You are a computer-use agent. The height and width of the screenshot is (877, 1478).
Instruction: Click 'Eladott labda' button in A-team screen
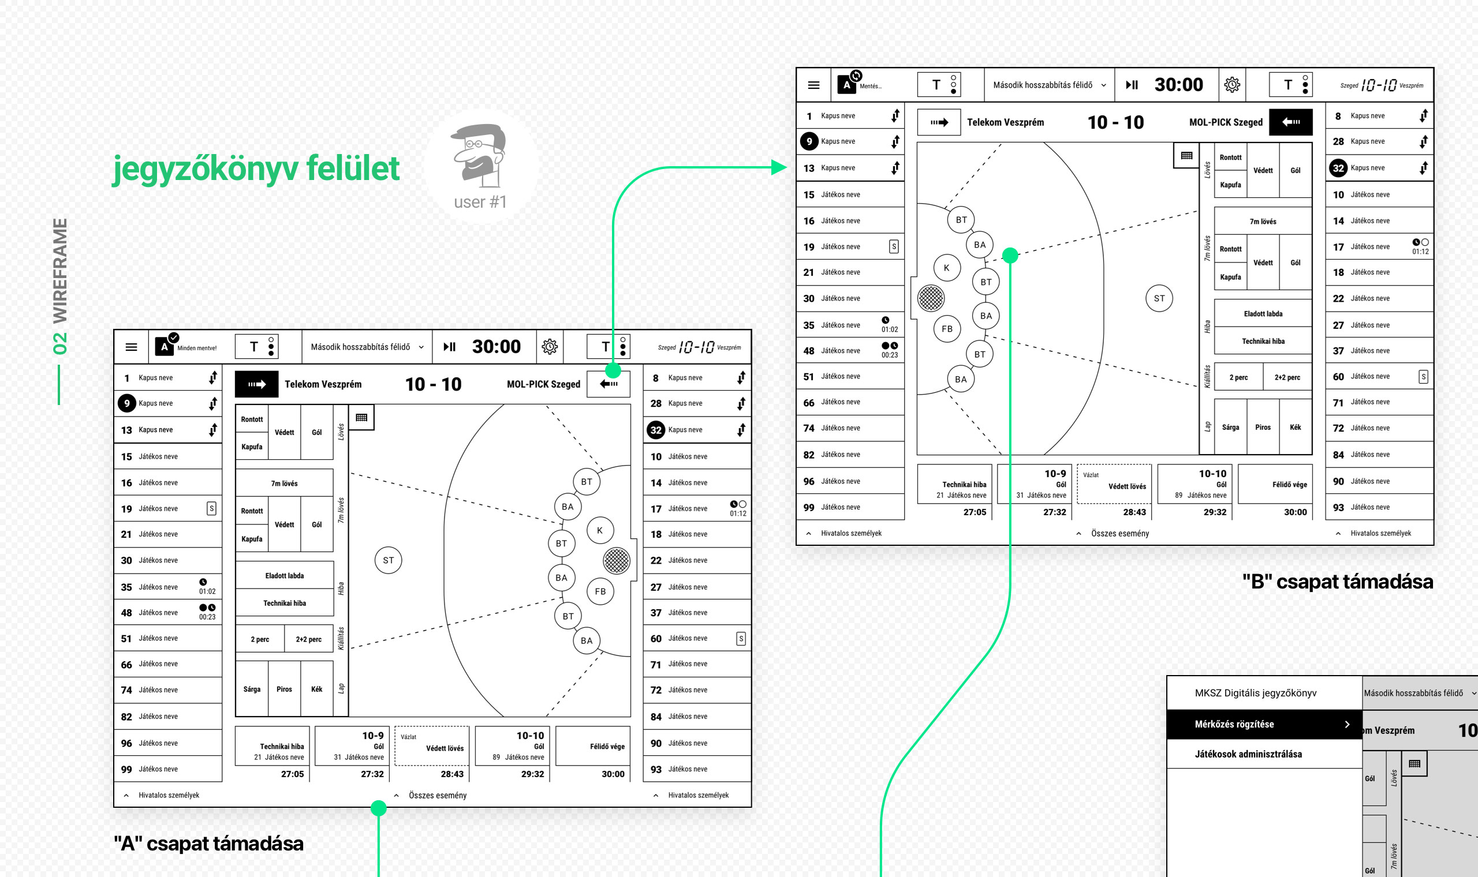(x=285, y=576)
